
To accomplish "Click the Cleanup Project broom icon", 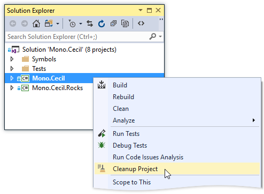I will coord(102,168).
